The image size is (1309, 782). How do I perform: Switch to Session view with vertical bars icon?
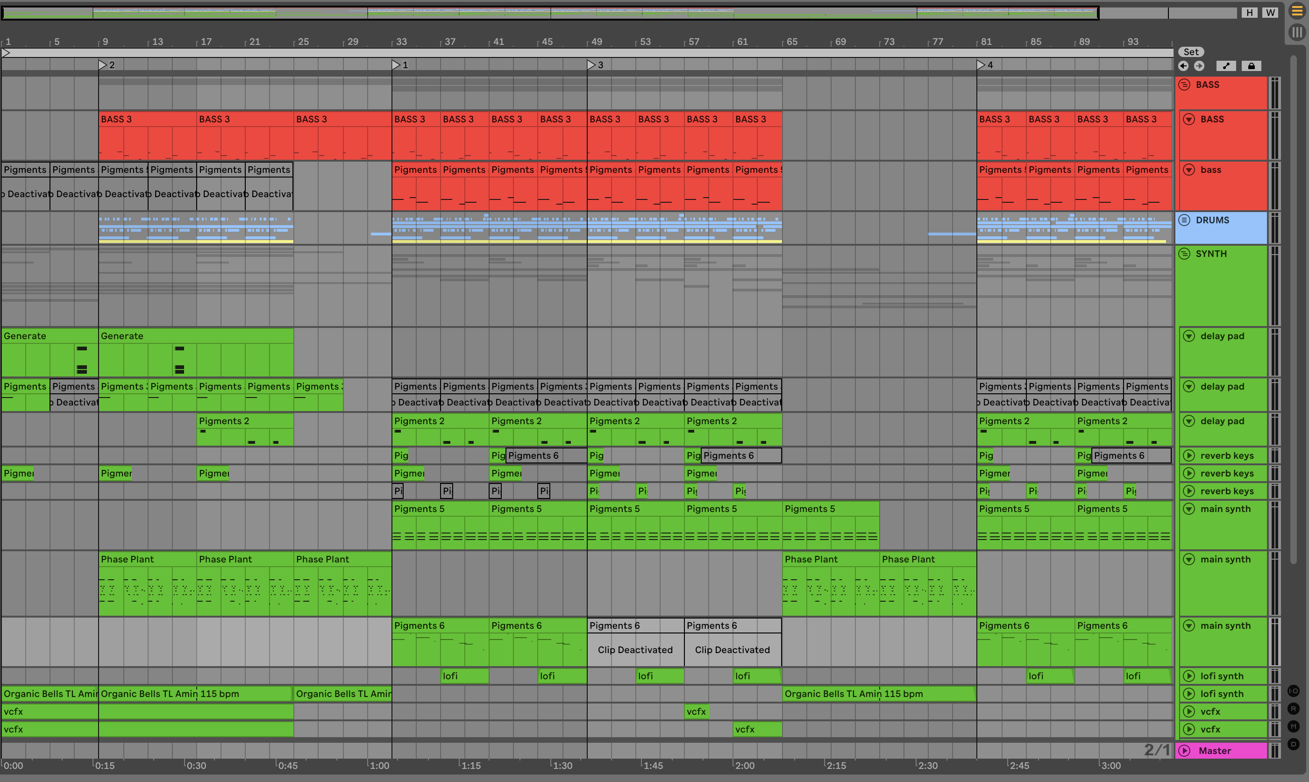coord(1297,33)
